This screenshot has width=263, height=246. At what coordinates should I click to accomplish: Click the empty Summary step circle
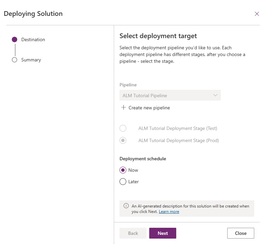click(x=15, y=60)
